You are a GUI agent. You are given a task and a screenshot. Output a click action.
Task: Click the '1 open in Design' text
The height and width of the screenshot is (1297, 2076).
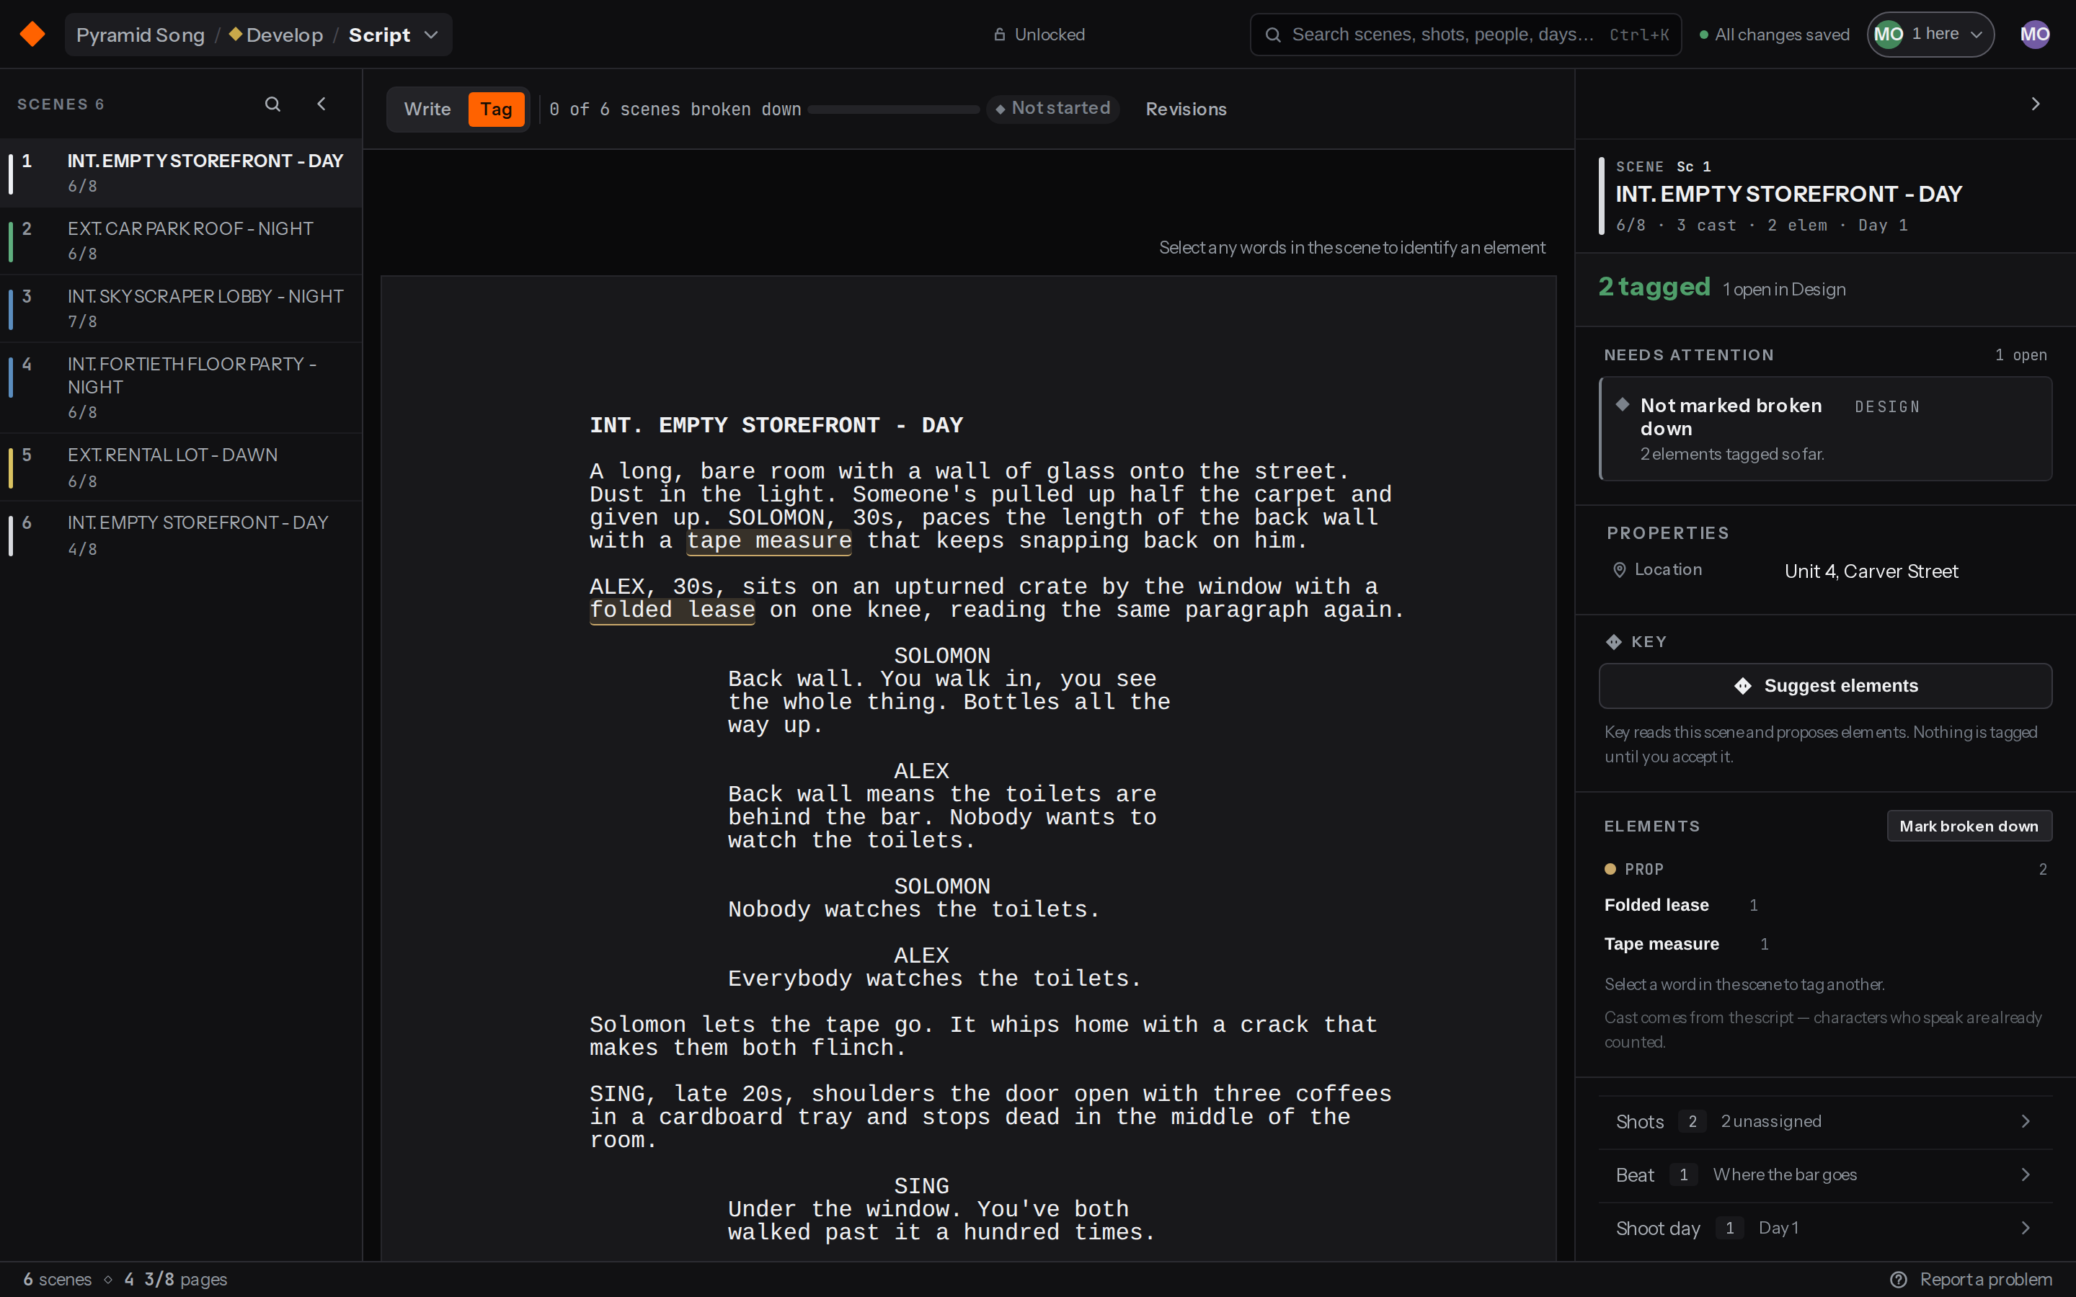(1783, 289)
